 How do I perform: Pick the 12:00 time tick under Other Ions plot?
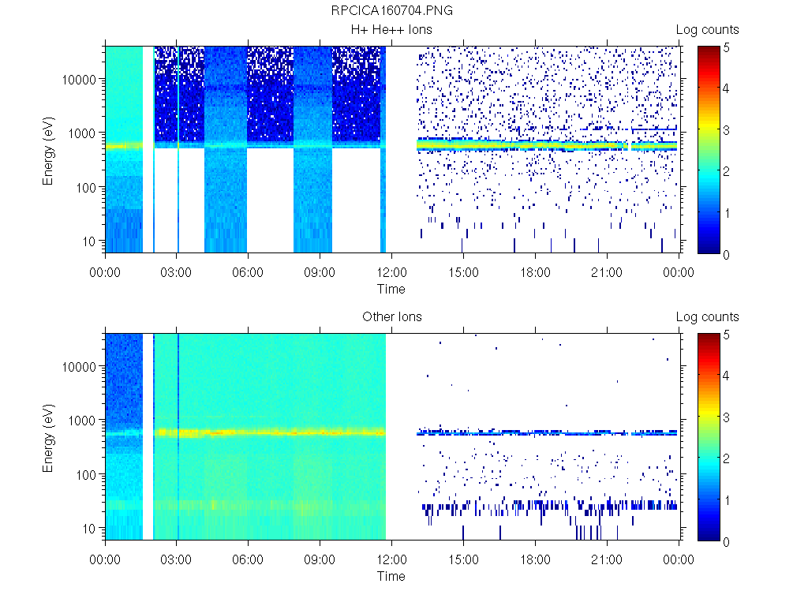(x=391, y=559)
